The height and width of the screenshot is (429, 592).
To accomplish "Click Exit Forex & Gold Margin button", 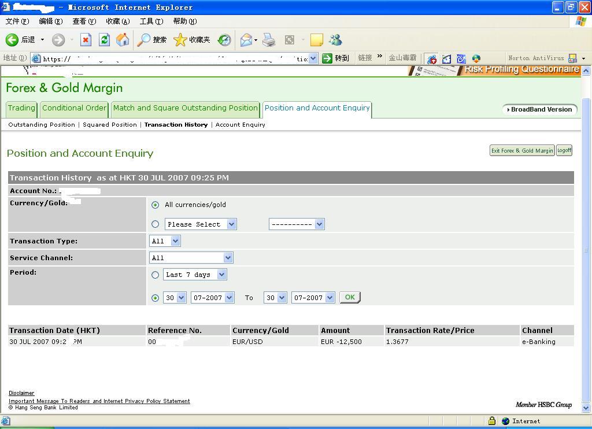I will point(522,151).
